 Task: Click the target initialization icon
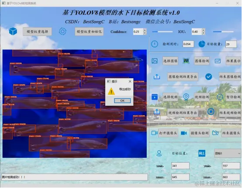(62, 31)
